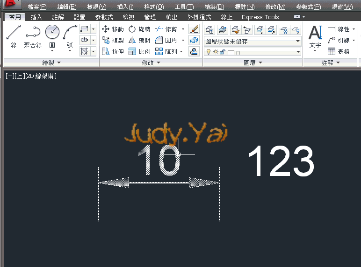Open the Dimension (標註) menu

pos(245,7)
